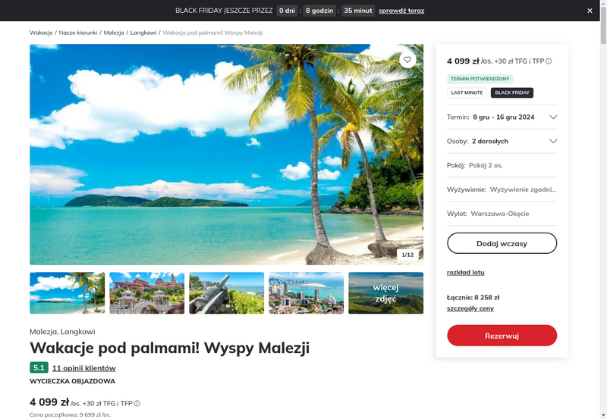607x419 pixels.
Task: Close the Black Friday banner
Action: click(x=590, y=11)
